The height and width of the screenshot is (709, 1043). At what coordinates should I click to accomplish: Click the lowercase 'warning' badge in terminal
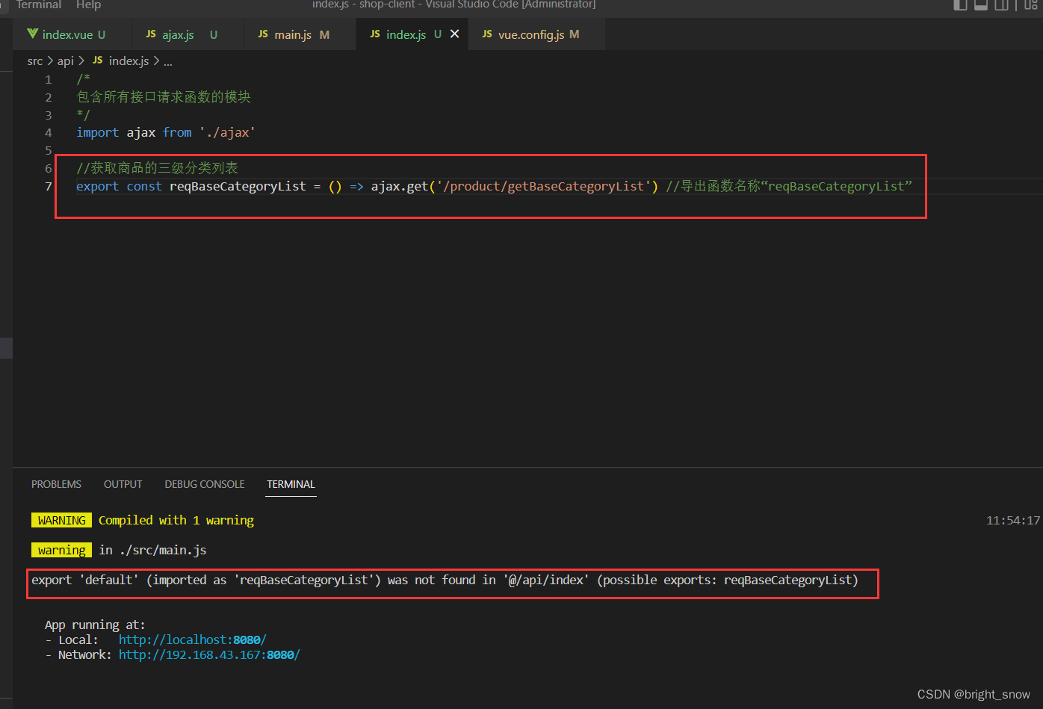tap(61, 551)
